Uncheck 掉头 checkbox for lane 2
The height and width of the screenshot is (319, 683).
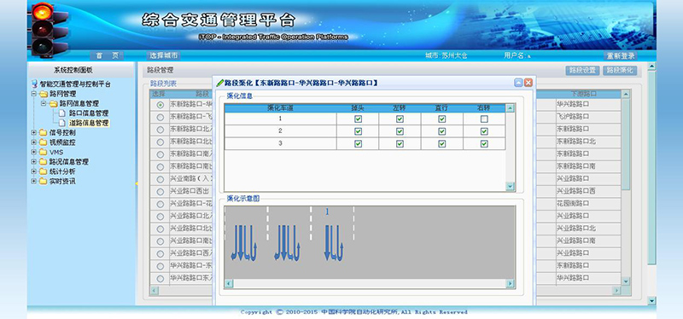click(x=358, y=131)
